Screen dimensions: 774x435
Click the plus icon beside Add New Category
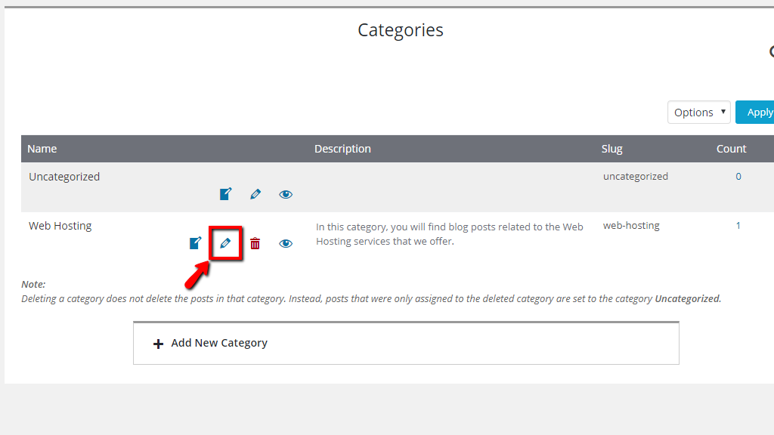click(158, 344)
